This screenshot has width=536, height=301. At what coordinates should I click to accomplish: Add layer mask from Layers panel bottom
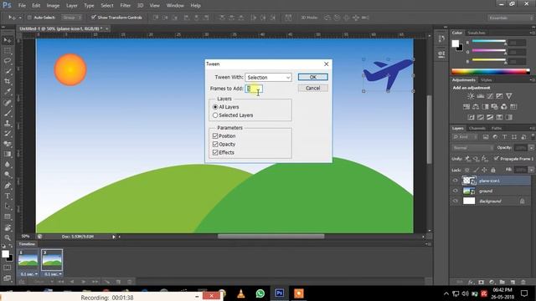point(482,282)
